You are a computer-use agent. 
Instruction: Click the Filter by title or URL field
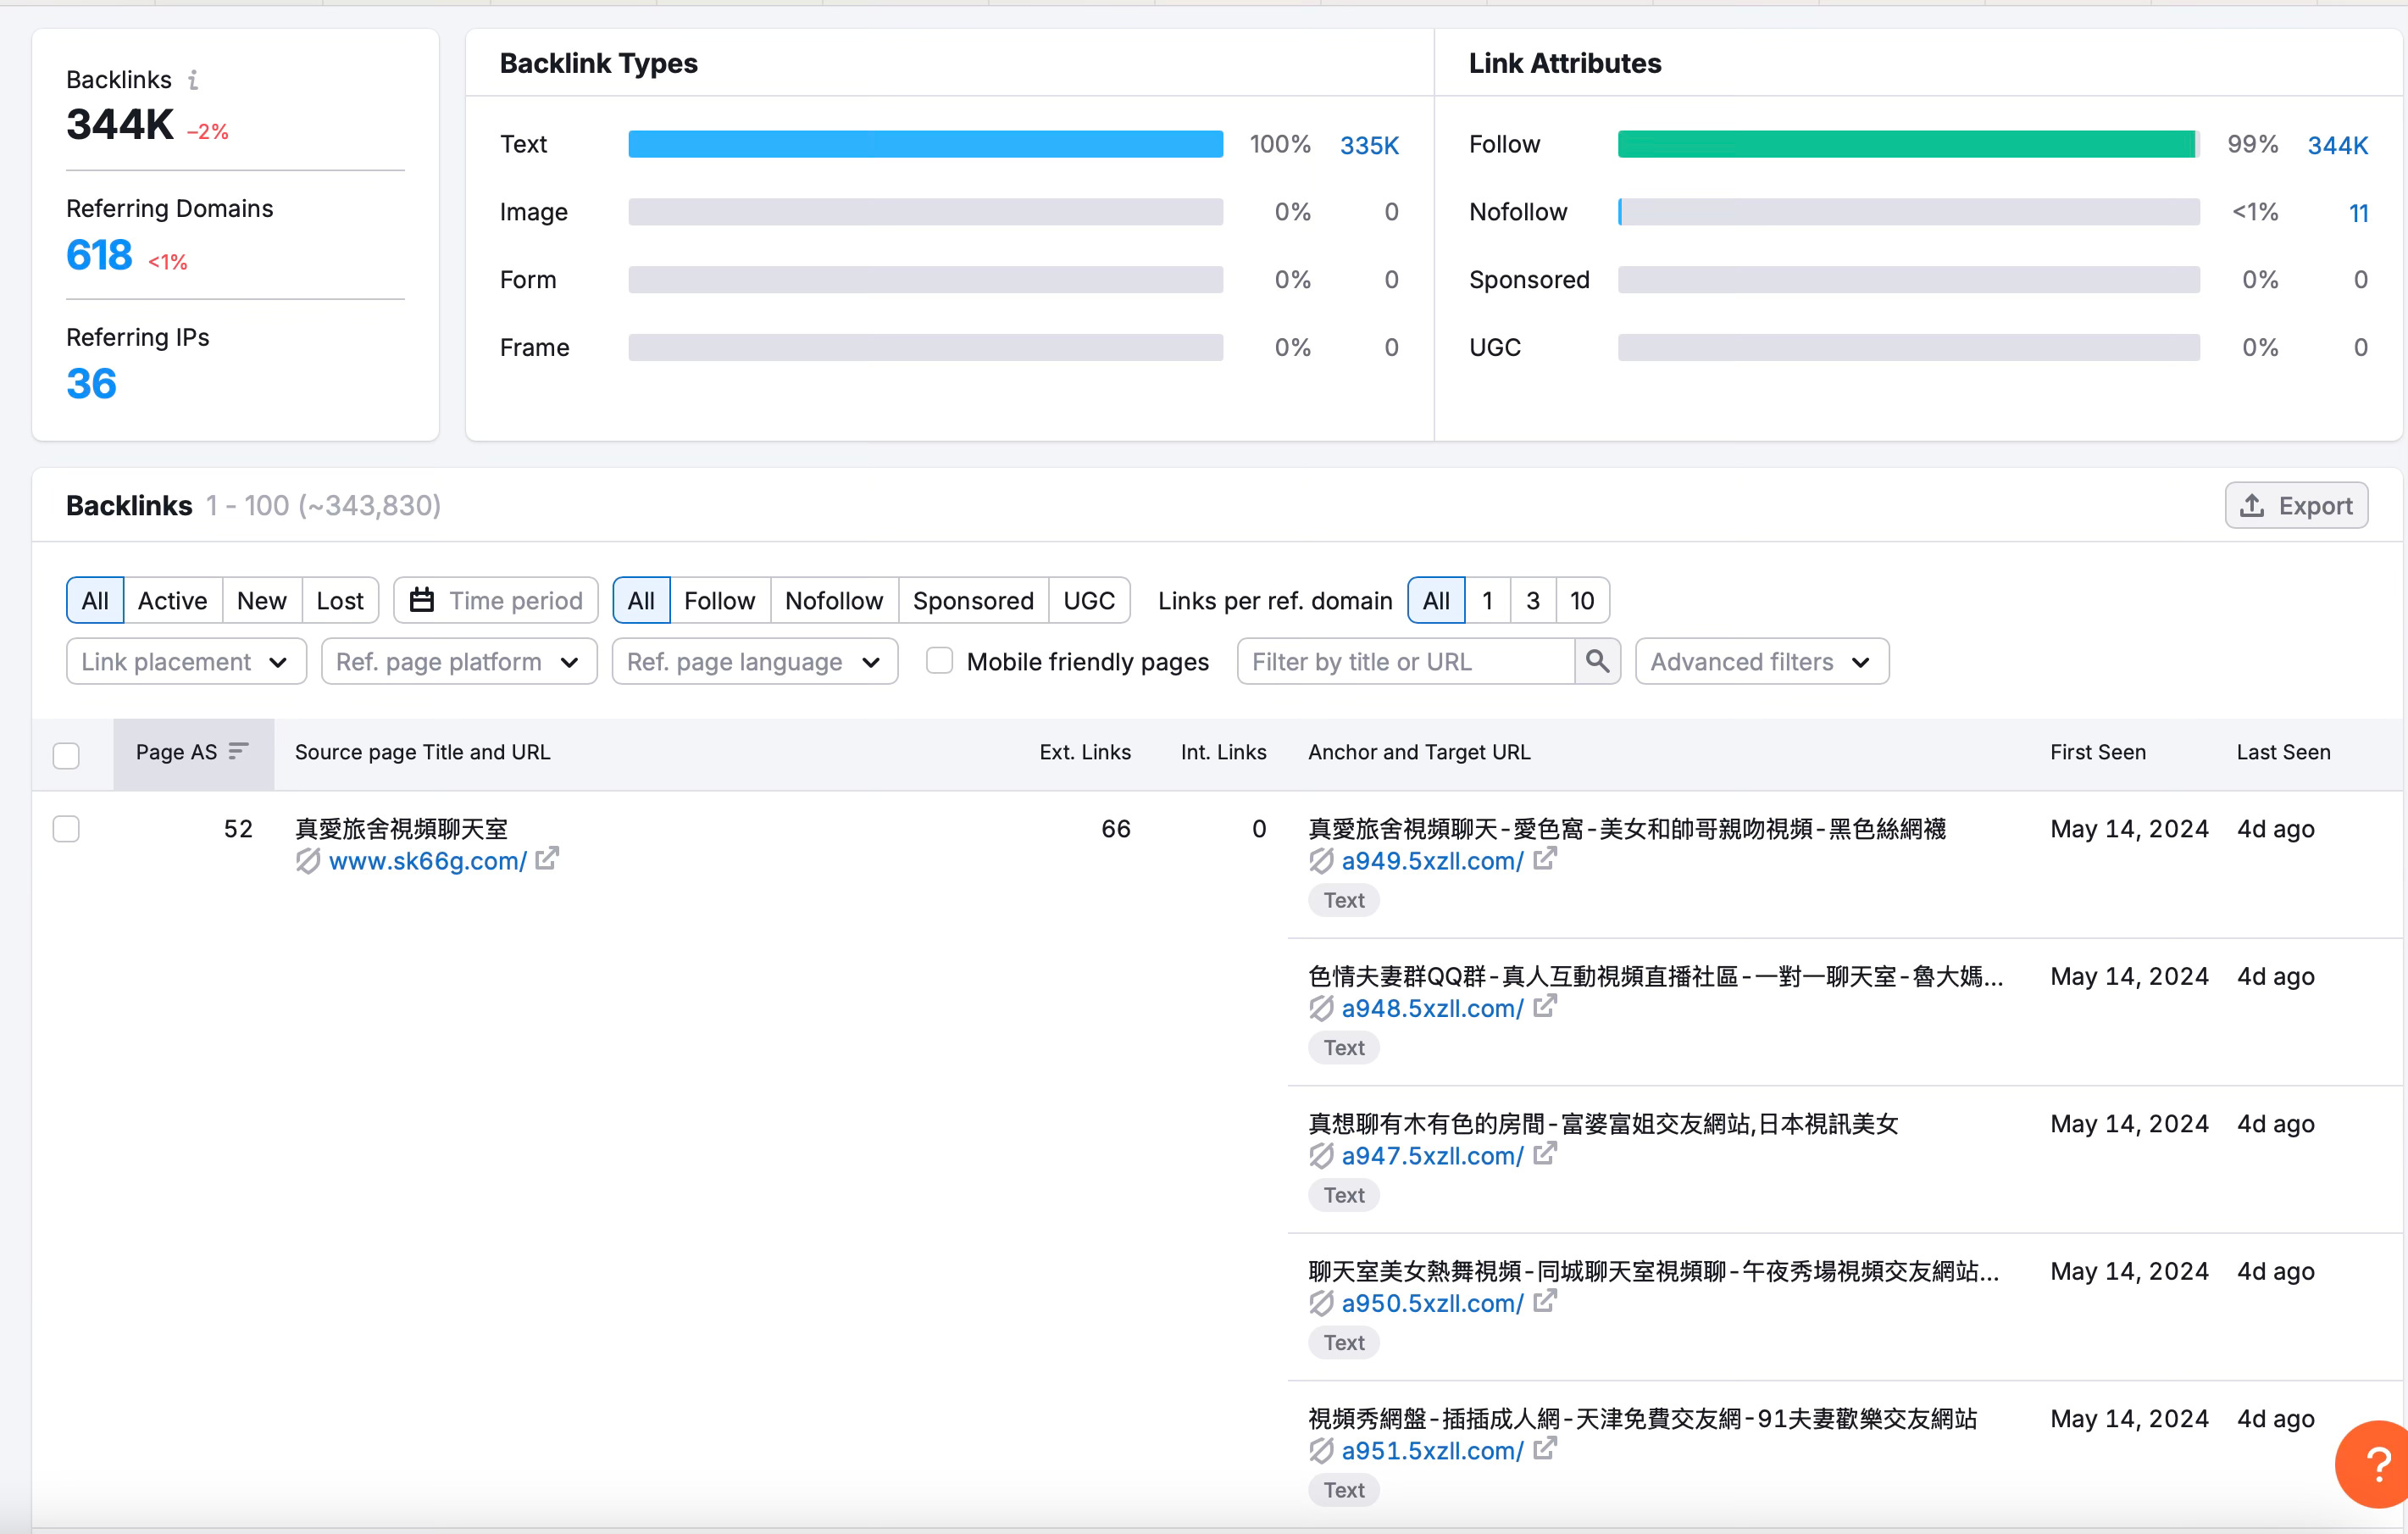click(x=1405, y=661)
